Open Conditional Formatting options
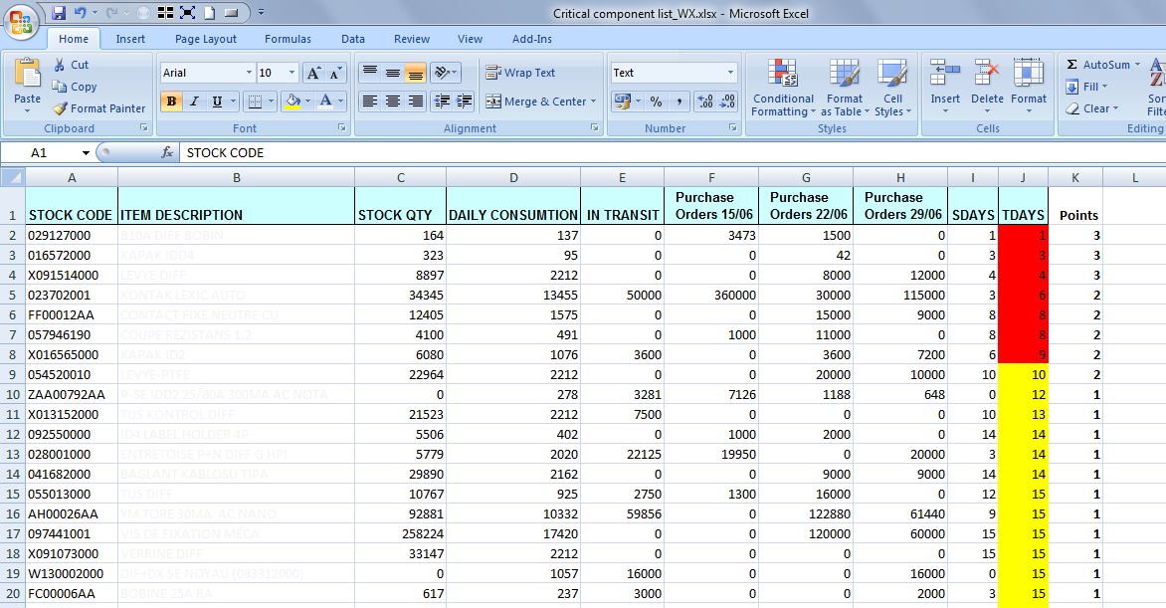1166x608 pixels. [x=782, y=88]
